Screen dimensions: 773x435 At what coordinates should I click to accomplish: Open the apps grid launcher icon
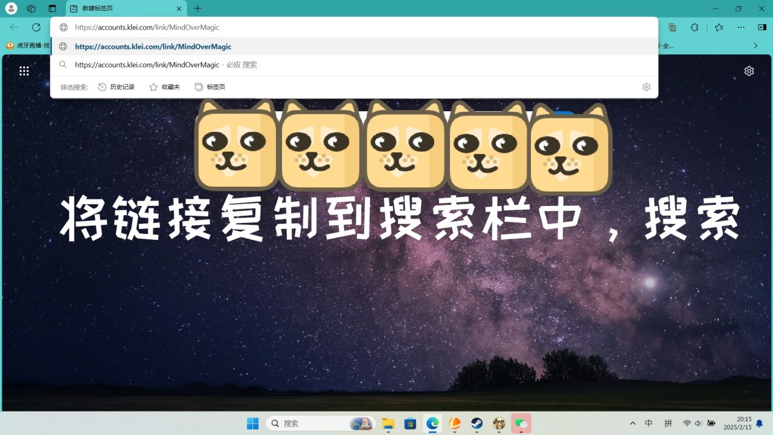[x=24, y=71]
